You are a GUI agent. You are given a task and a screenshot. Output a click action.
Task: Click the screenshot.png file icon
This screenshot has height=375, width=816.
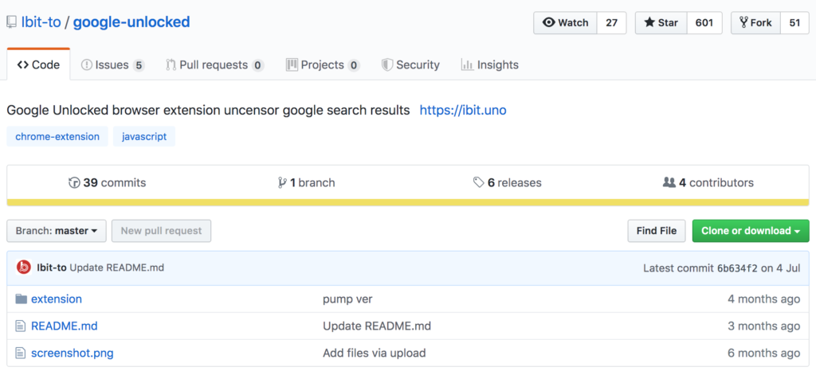[x=20, y=354]
